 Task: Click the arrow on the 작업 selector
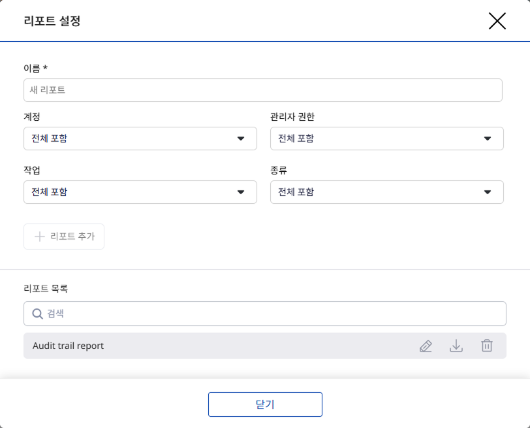pos(241,192)
